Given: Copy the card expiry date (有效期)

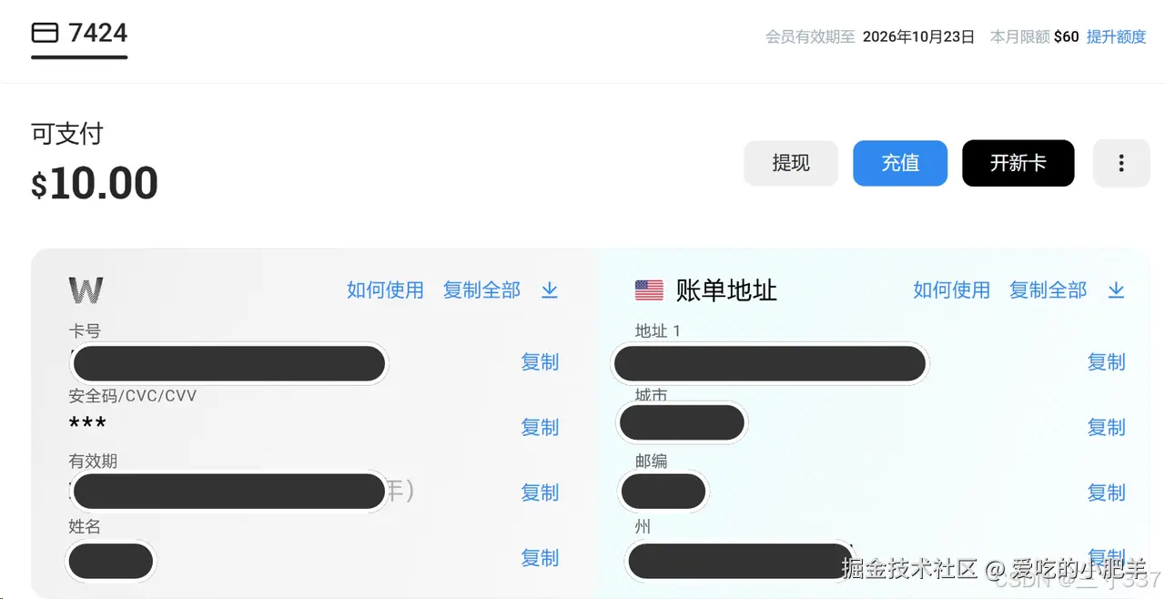Looking at the screenshot, I should coord(540,492).
